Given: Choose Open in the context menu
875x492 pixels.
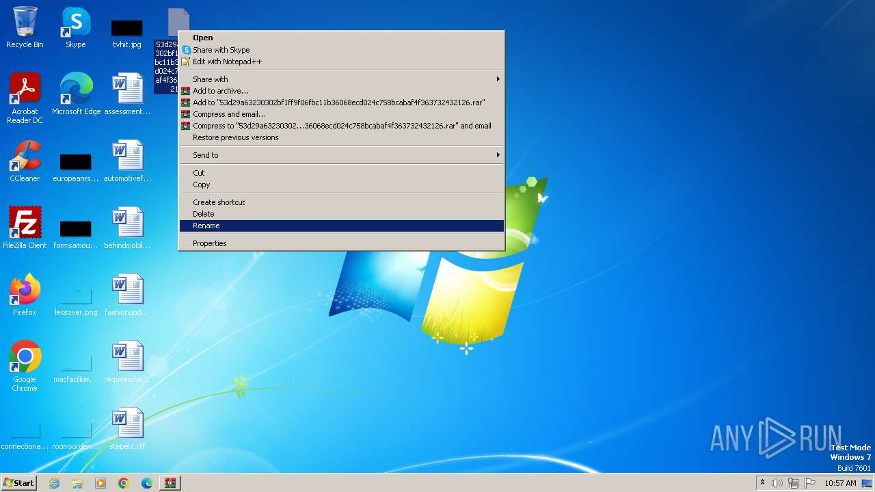Looking at the screenshot, I should 342,38.
